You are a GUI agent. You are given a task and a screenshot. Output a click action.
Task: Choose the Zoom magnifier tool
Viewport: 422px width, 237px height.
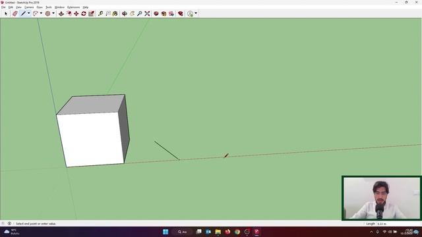click(140, 13)
